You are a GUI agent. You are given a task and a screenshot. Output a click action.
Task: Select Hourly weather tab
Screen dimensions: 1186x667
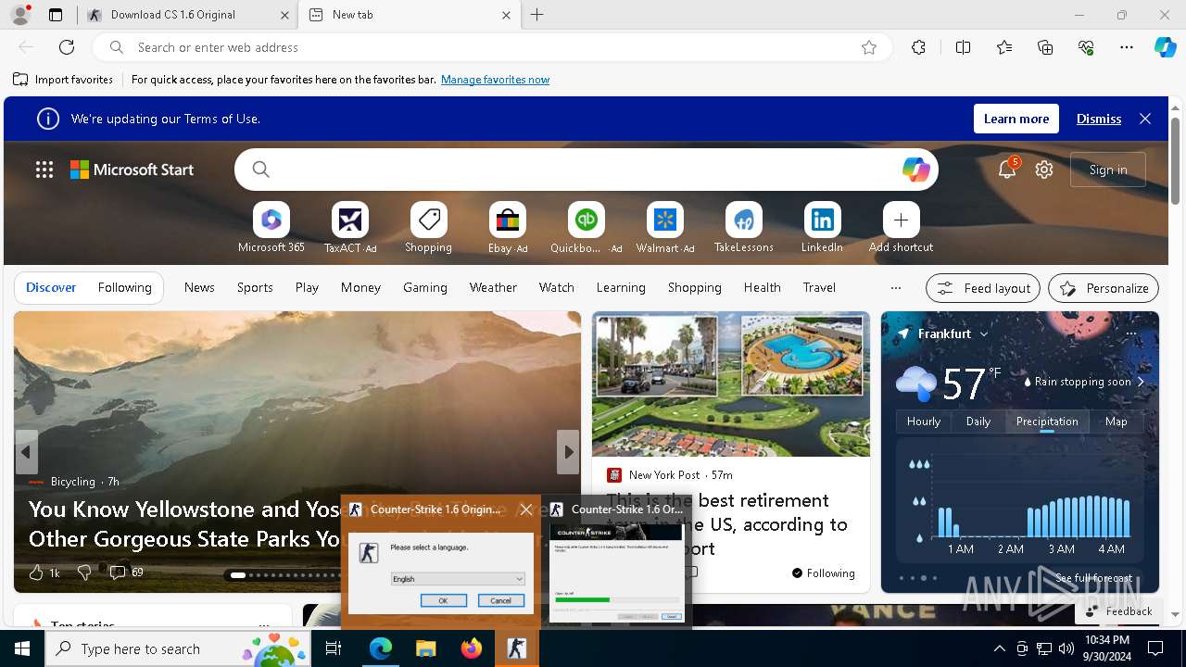924,422
